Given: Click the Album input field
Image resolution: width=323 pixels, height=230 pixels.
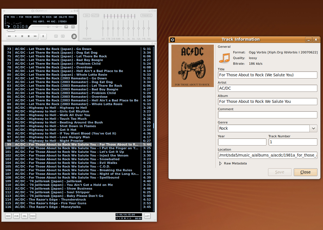Looking at the screenshot, I should tap(268, 102).
